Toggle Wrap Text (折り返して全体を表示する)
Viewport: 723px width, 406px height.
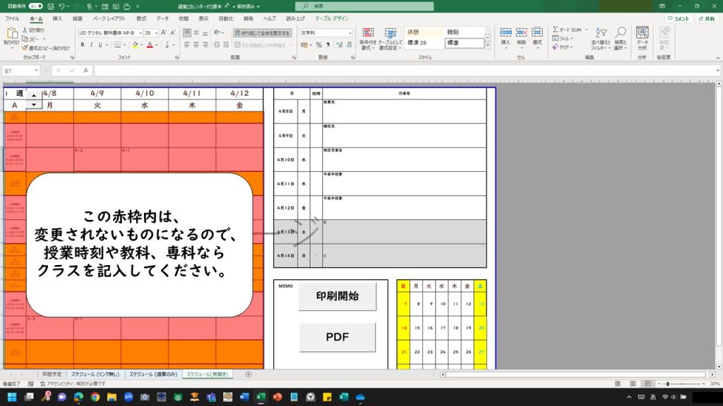(262, 33)
